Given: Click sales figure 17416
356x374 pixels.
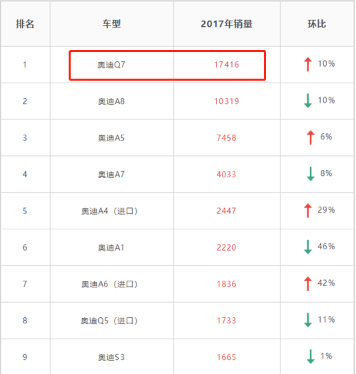Looking at the screenshot, I should pos(226,65).
